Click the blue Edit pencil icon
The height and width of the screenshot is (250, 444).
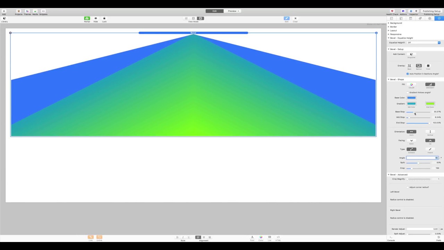coord(287,18)
